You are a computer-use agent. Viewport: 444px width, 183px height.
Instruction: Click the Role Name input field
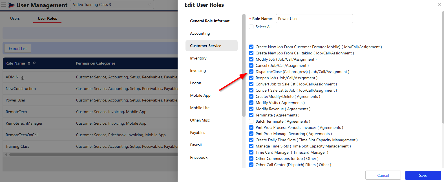coord(314,19)
